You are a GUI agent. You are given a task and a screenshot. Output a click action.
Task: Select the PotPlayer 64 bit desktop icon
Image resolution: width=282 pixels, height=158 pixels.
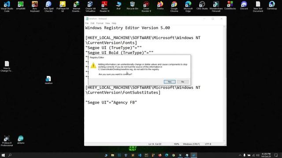pyautogui.click(x=63, y=6)
